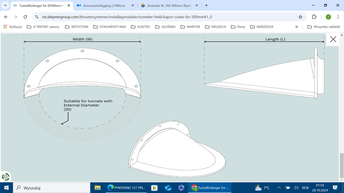Open Microsoft Store from the taskbar
344x193 pixels.
click(154, 188)
